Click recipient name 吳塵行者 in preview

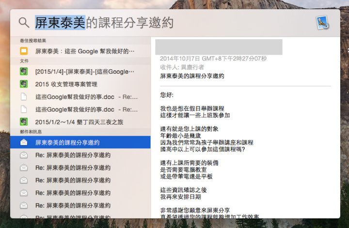(x=192, y=67)
